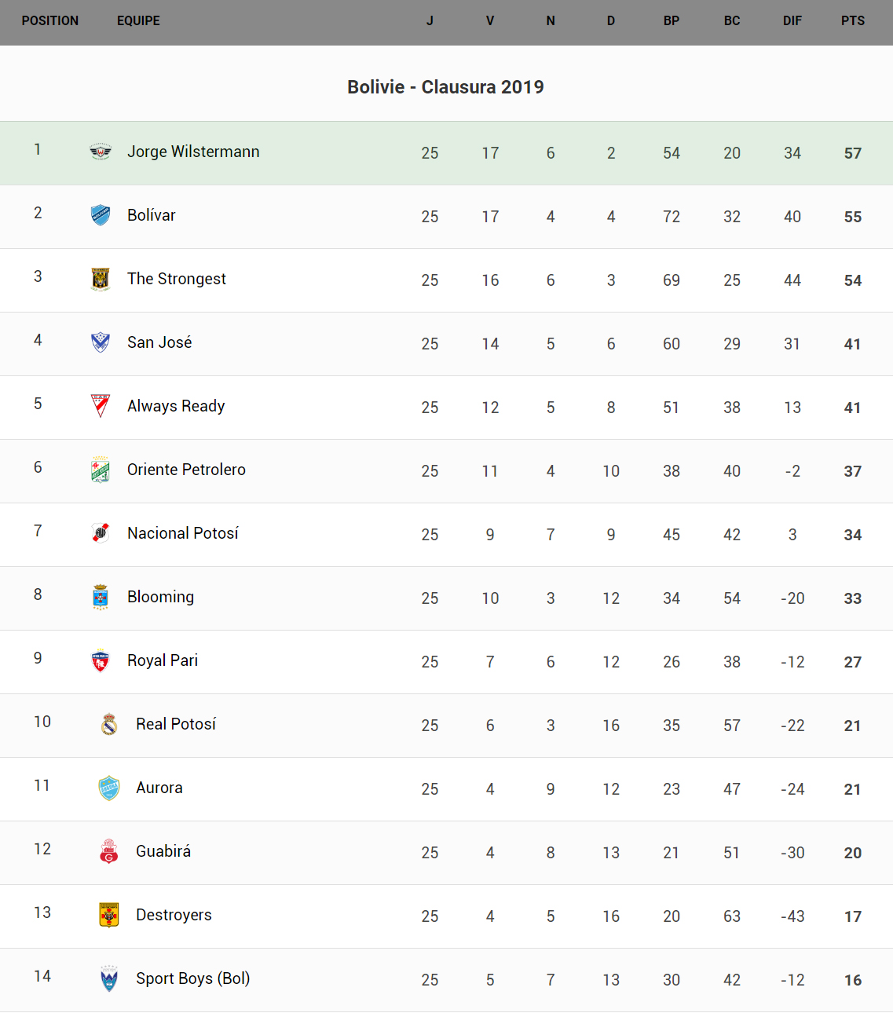Click the Bolívar team logo
Viewport: 893px width, 1013px height.
coord(101,215)
